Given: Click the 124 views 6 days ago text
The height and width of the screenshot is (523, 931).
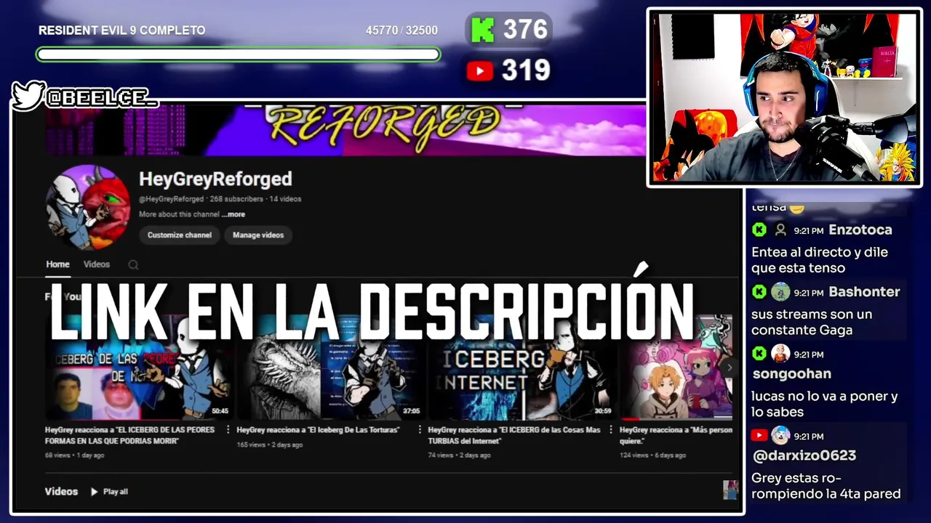Looking at the screenshot, I should (652, 455).
